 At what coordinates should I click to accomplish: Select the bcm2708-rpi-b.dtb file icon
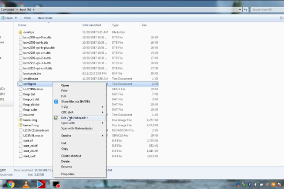click(21, 43)
